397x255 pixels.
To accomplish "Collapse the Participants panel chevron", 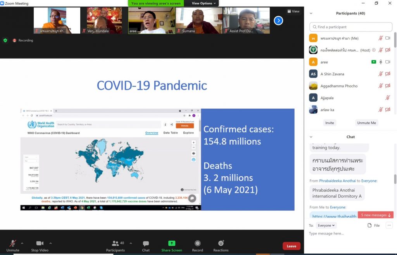I will point(311,13).
